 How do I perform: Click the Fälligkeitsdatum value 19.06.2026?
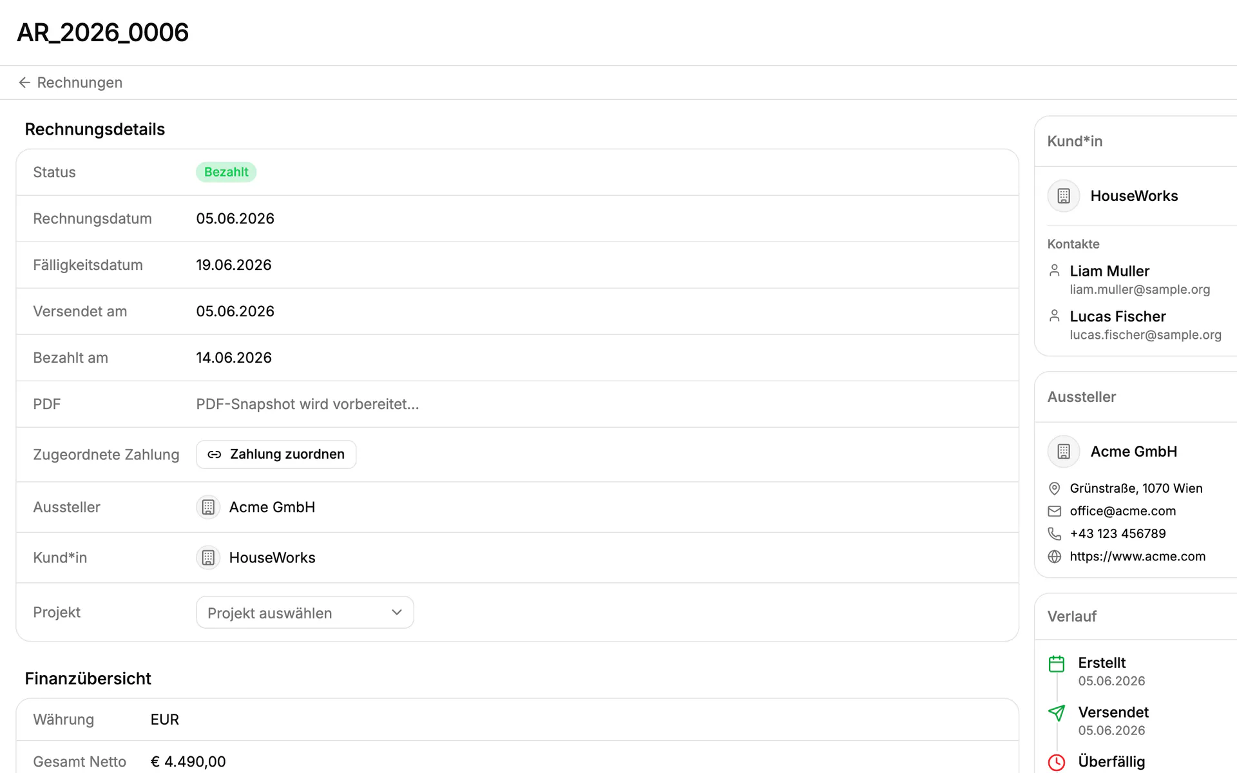[234, 265]
